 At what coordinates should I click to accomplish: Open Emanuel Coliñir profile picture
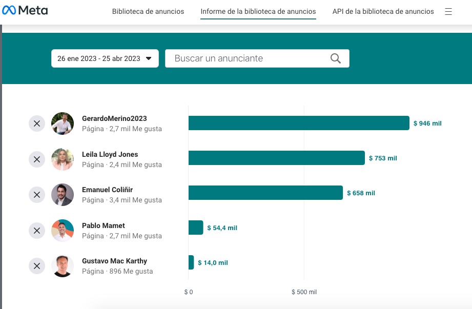click(x=63, y=195)
